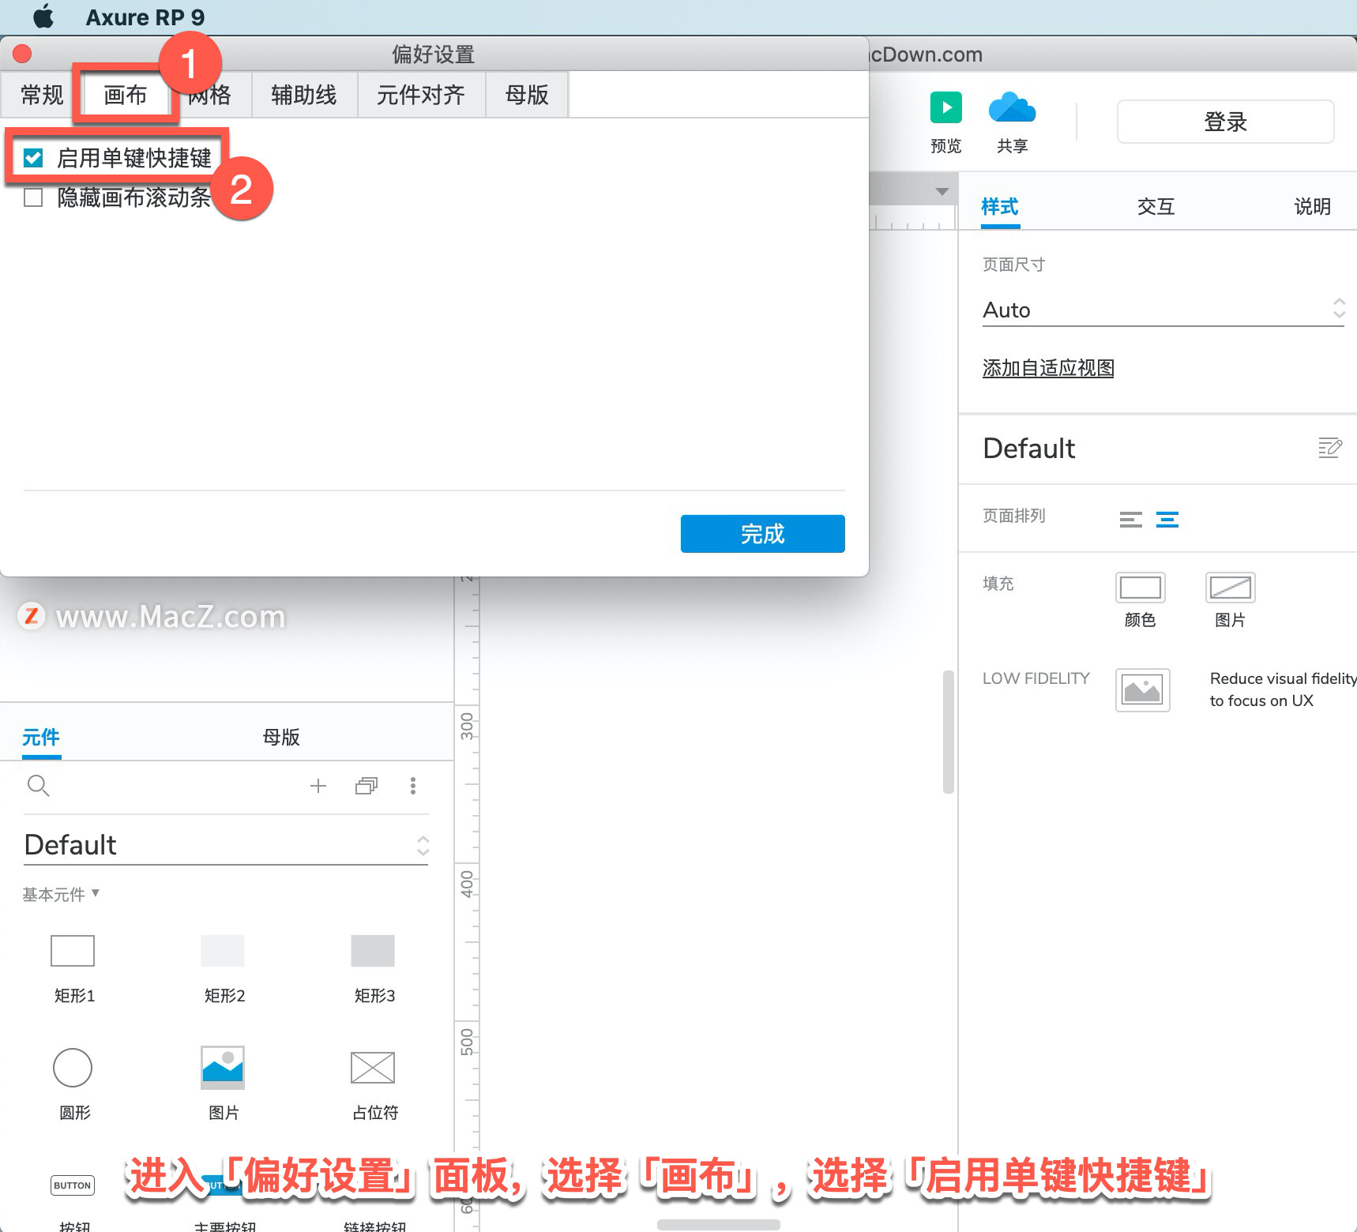Close the preferences dialog with the red button
This screenshot has width=1357, height=1232.
(22, 54)
